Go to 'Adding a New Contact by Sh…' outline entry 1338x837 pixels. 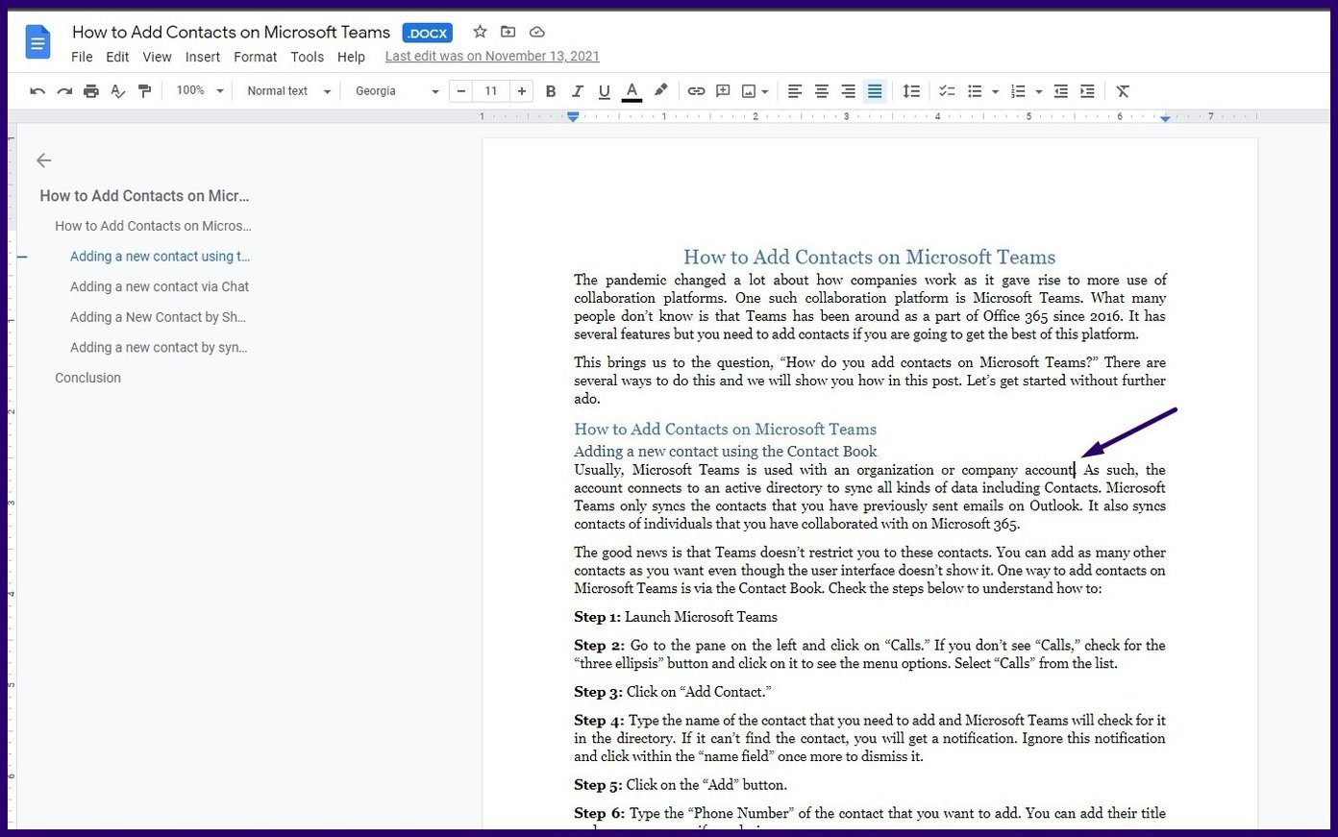pos(158,317)
